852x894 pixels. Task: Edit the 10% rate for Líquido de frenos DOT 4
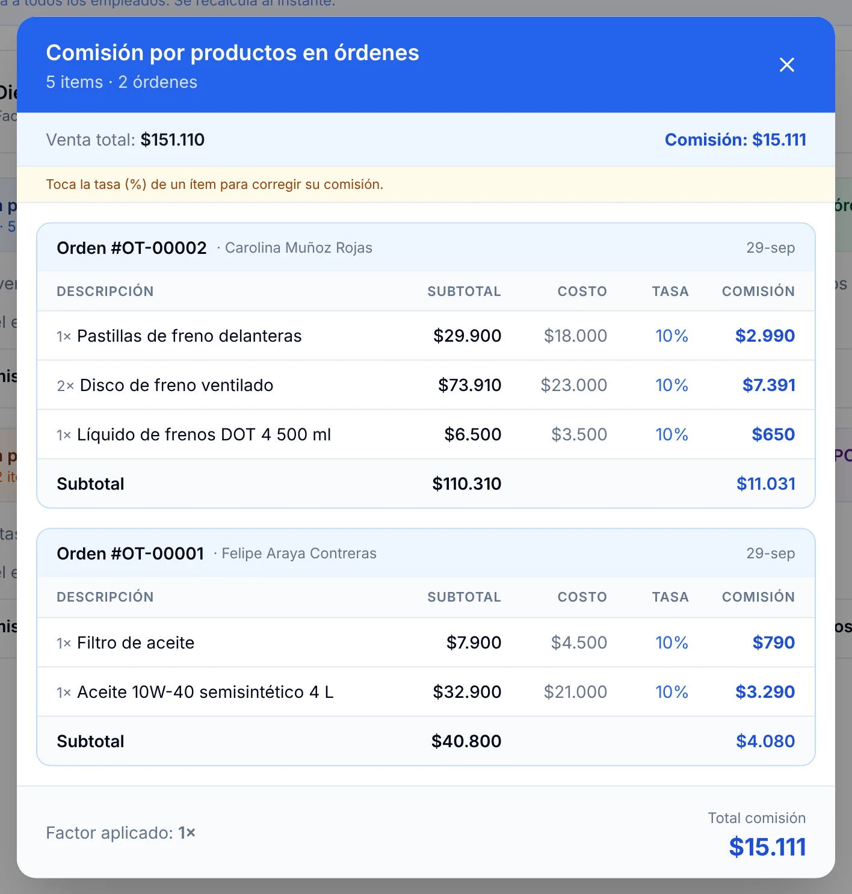click(671, 434)
